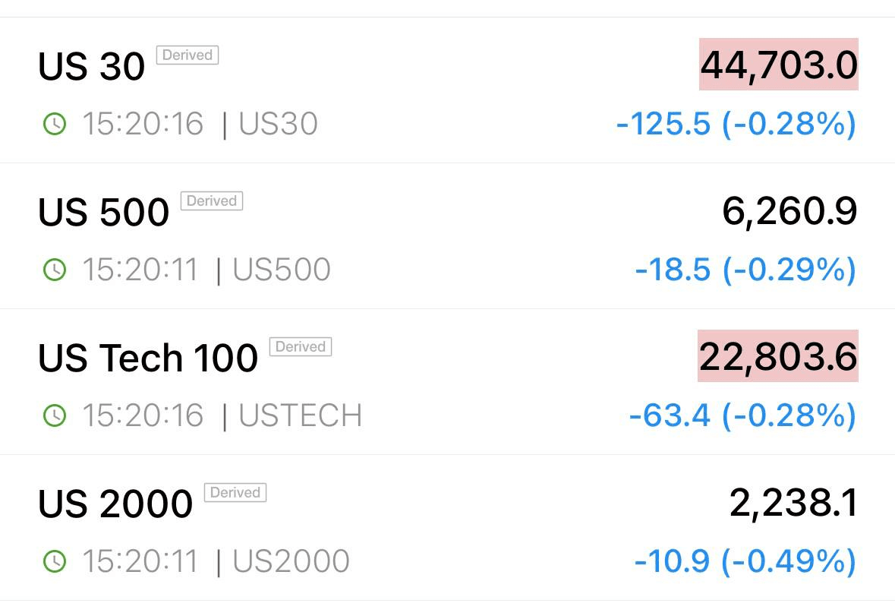Click the US Tech 100 change -63.4 (-0.28%)

click(742, 415)
